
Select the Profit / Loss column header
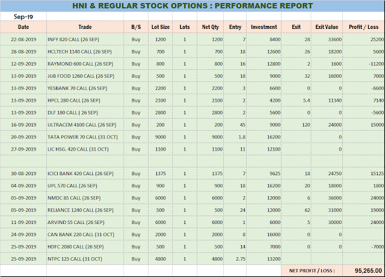point(363,27)
